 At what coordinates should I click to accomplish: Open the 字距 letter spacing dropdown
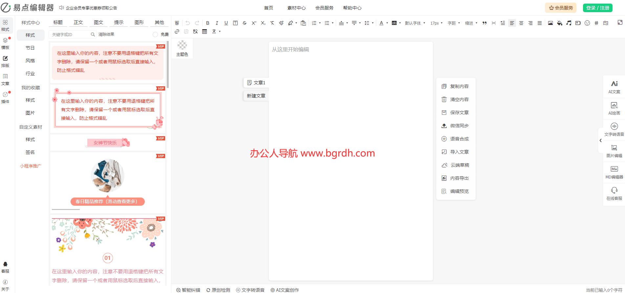(x=454, y=23)
